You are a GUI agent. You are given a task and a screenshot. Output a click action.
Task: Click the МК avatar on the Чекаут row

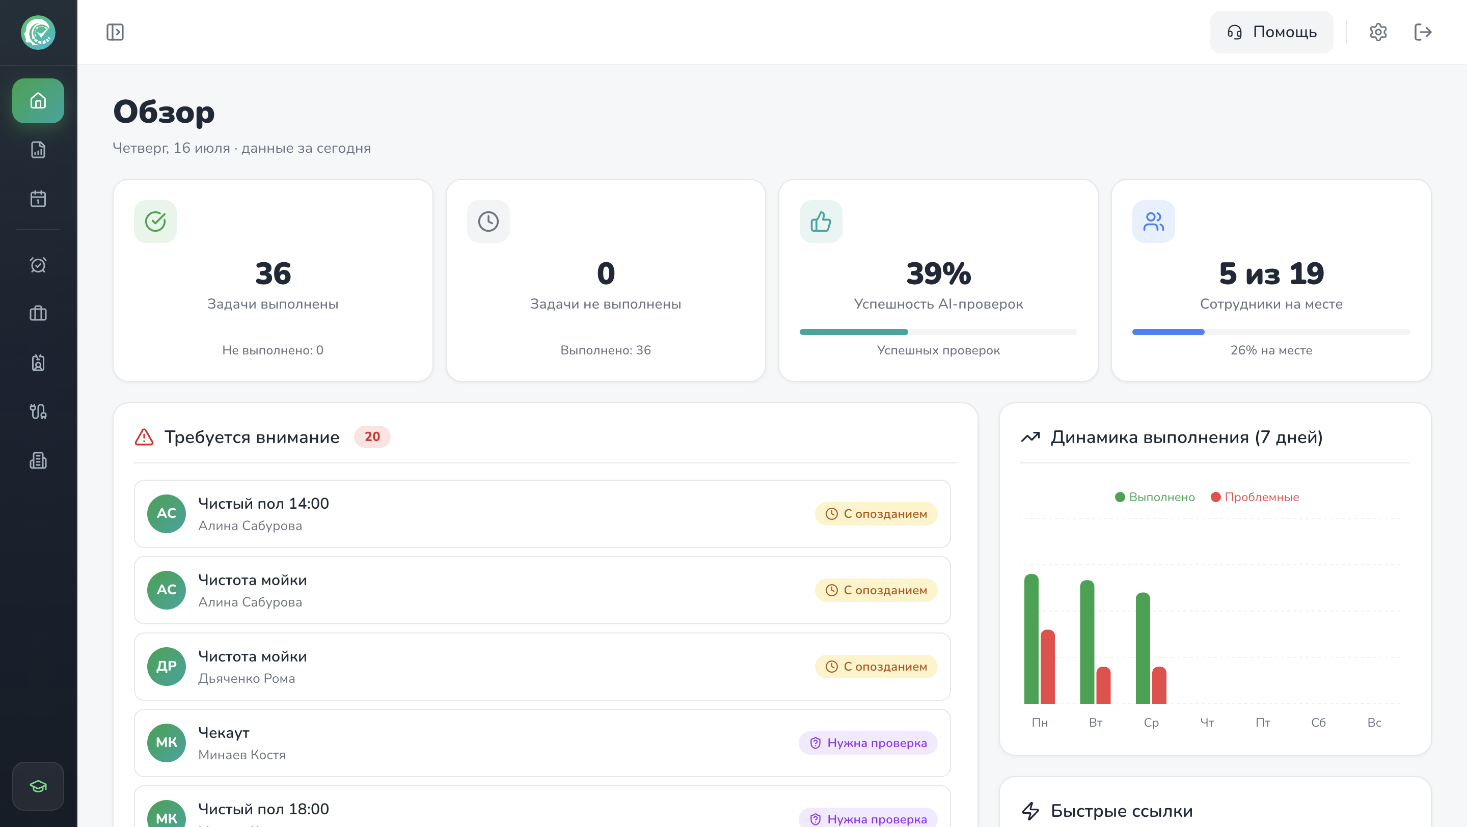166,743
